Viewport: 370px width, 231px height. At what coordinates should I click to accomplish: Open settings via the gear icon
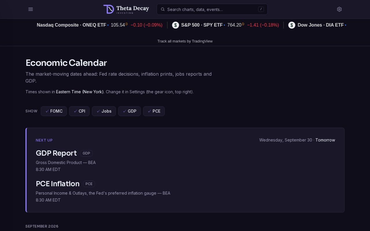point(339,9)
